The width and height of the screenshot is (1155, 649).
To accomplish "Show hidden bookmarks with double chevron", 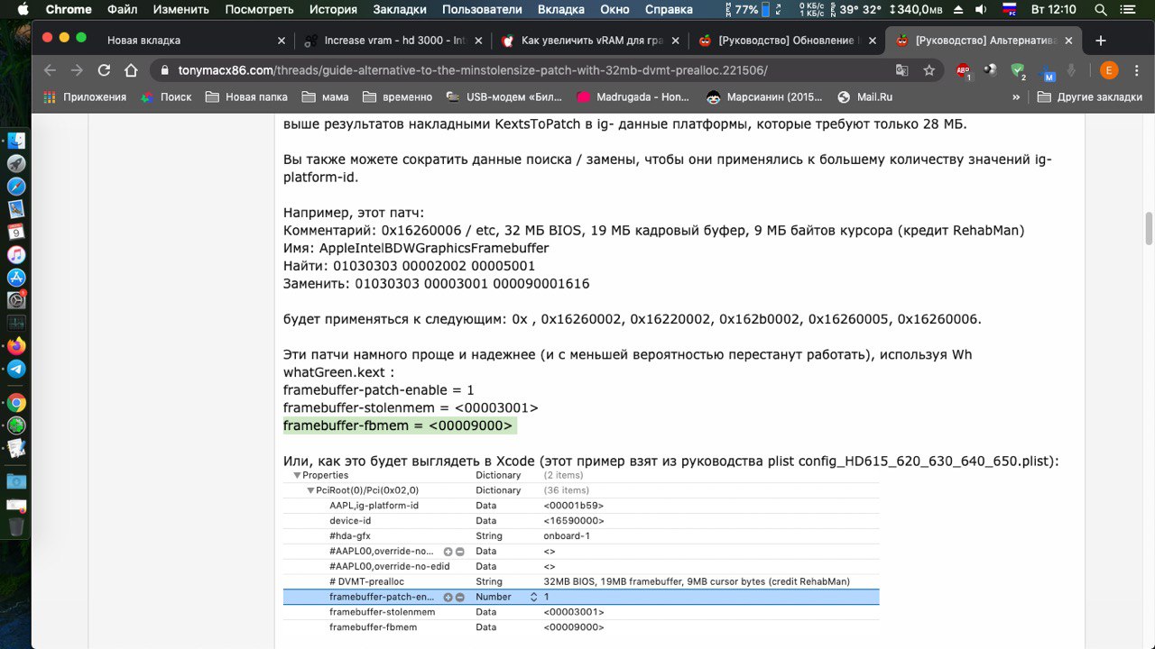I will pos(1016,96).
